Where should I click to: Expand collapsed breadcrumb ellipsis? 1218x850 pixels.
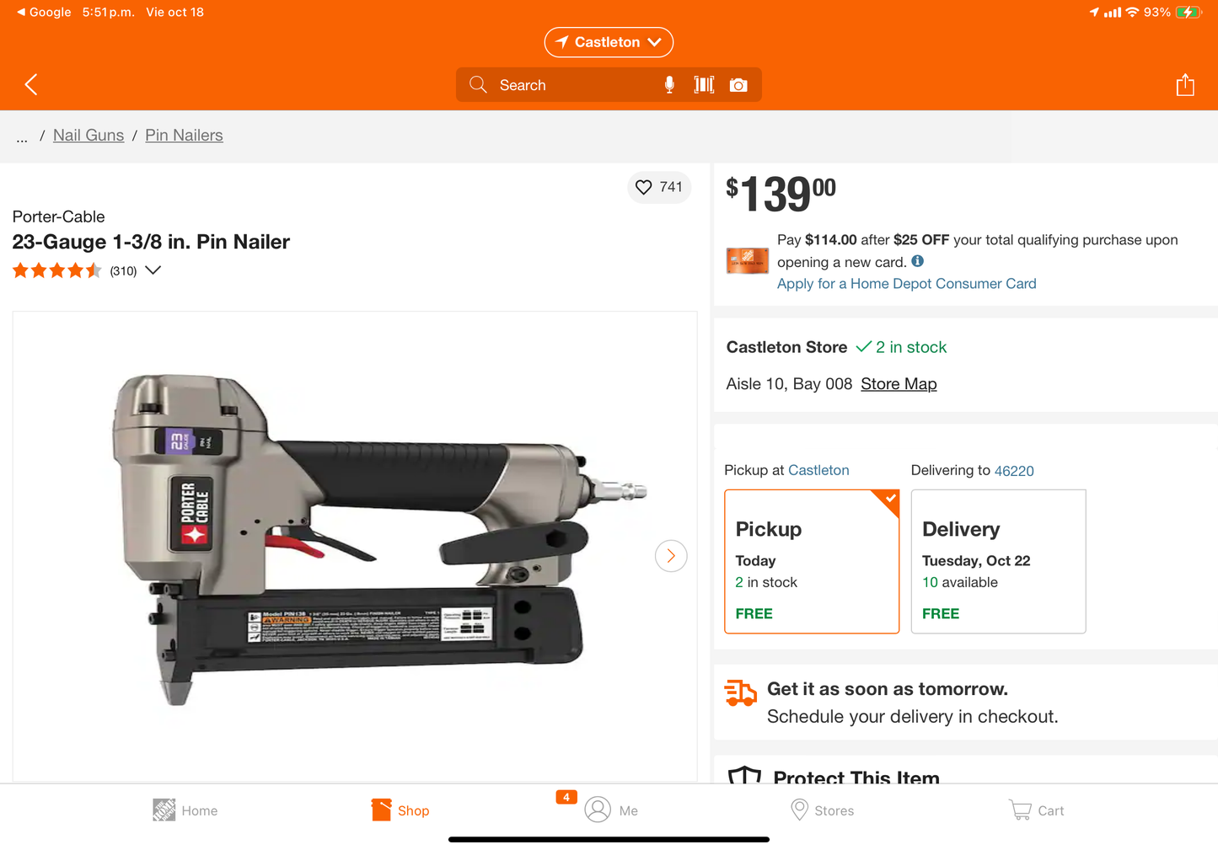point(22,136)
